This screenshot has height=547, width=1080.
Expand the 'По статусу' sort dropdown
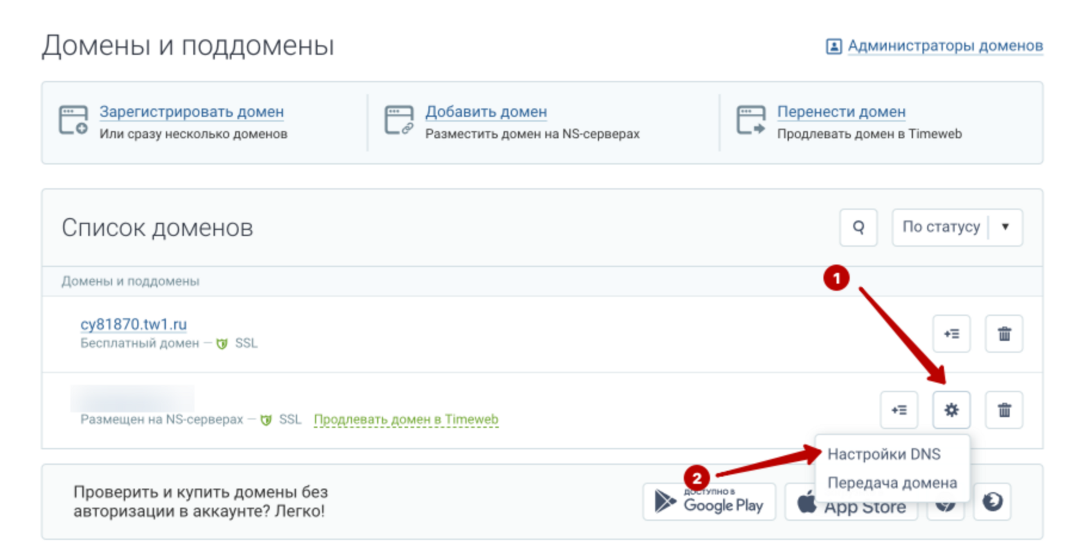pyautogui.click(x=941, y=227)
